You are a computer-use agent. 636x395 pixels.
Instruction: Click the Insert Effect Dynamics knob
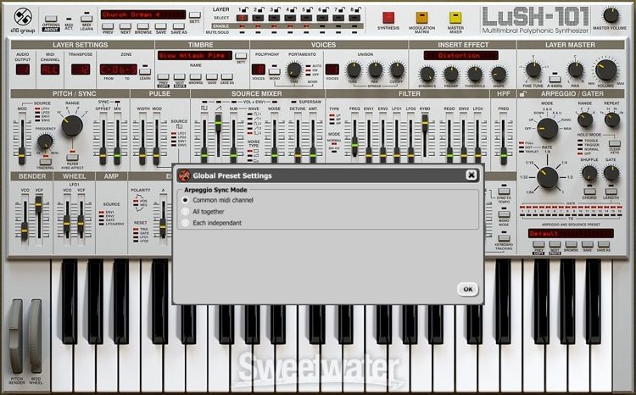pos(427,75)
